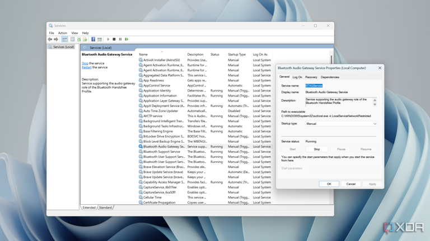430x241 pixels.
Task: Switch to the Dependencies tab
Action: click(330, 78)
